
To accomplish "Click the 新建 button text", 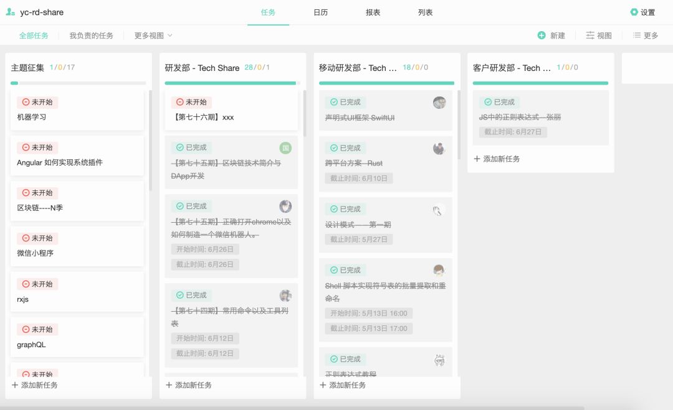I will (558, 35).
